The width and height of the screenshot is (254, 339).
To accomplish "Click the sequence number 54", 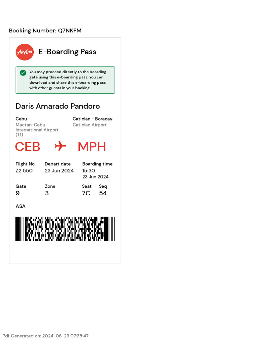I will [x=103, y=193].
